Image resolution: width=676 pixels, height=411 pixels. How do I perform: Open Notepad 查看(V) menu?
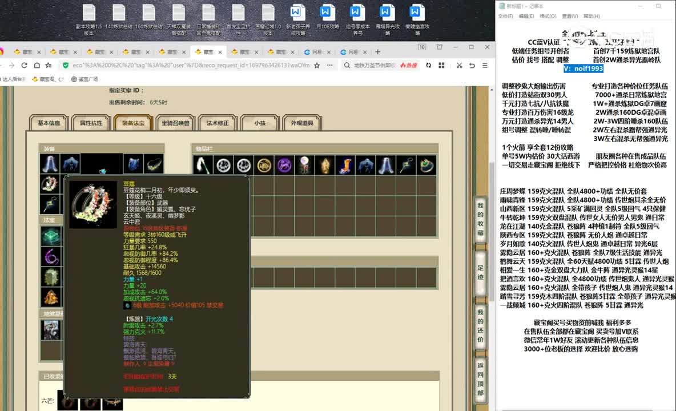tap(569, 16)
